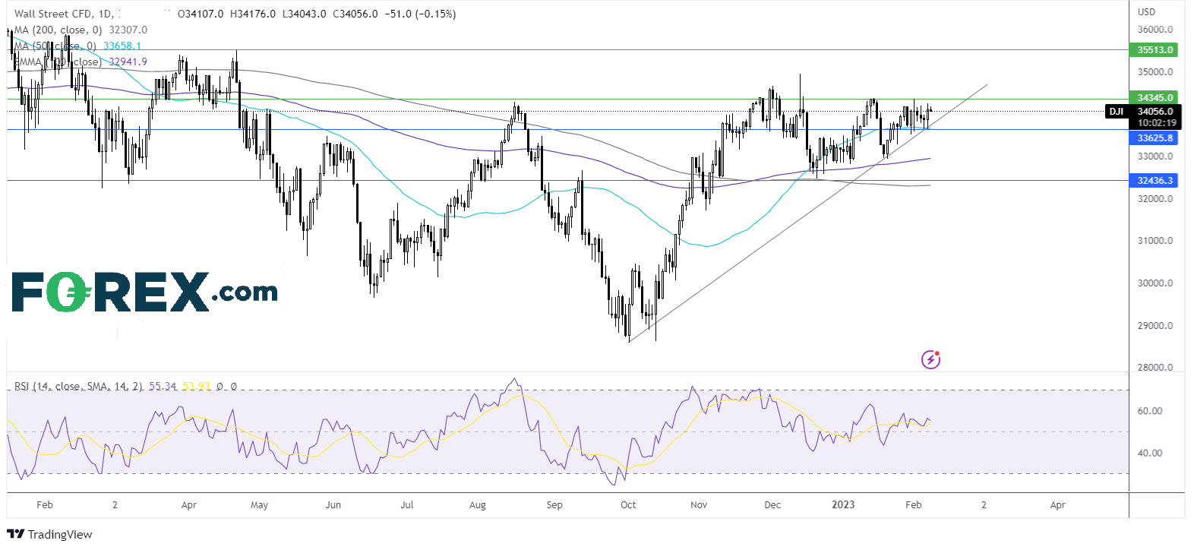Select the MA 50 indicator legend
Image resolution: width=1194 pixels, height=550 pixels.
pyautogui.click(x=77, y=46)
